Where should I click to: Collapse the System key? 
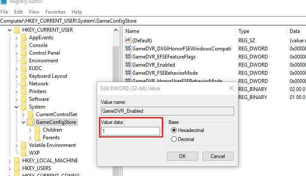pyautogui.click(x=17, y=107)
